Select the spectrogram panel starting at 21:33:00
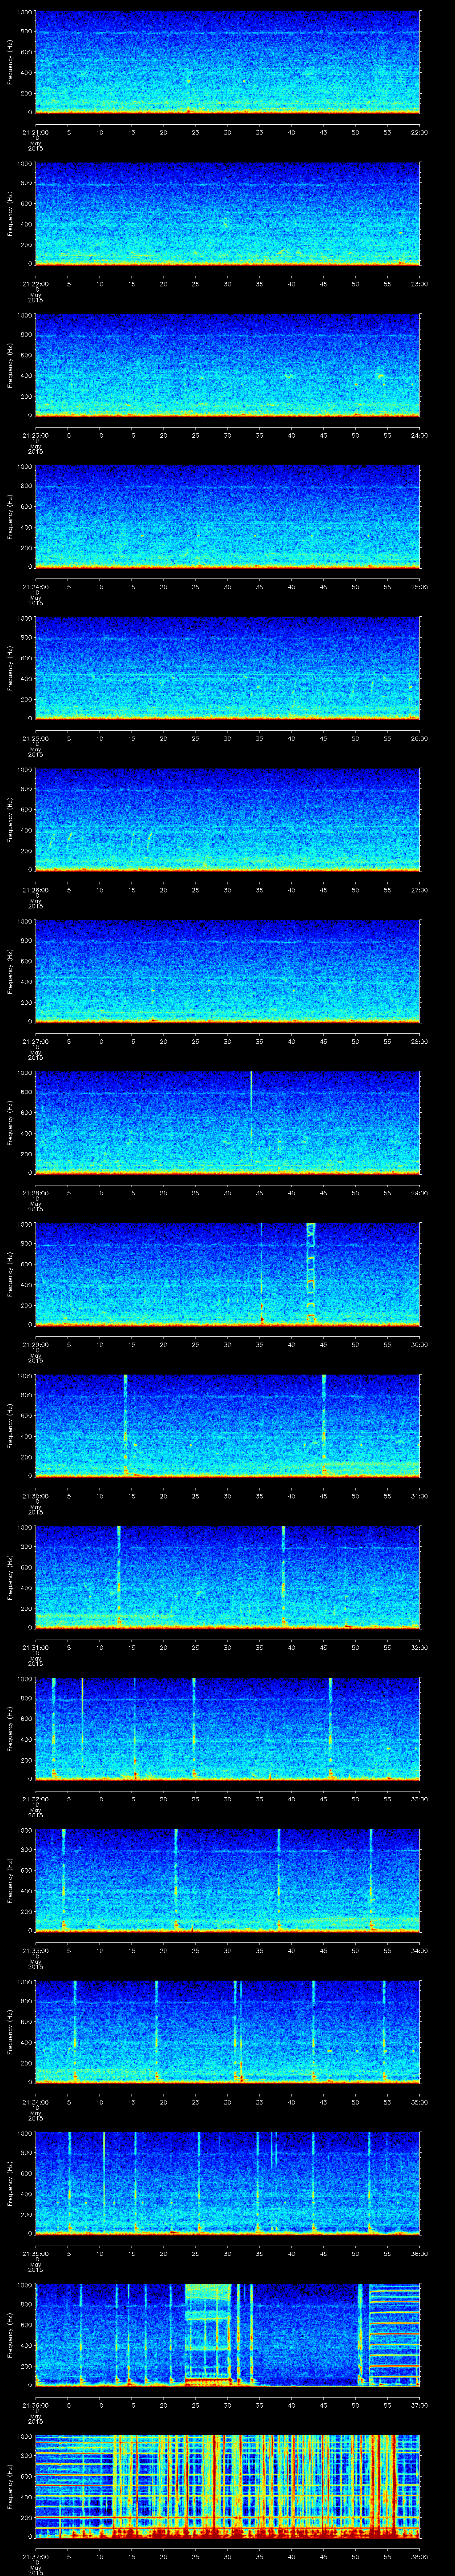 click(x=227, y=1882)
